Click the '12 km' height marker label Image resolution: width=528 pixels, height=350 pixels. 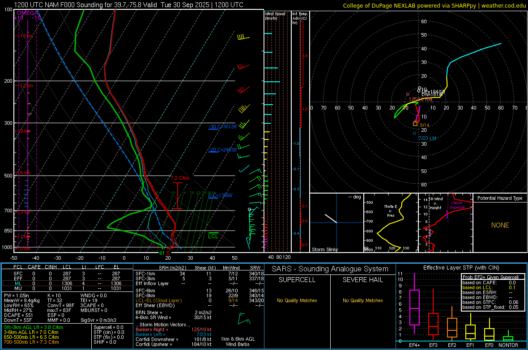27,85
